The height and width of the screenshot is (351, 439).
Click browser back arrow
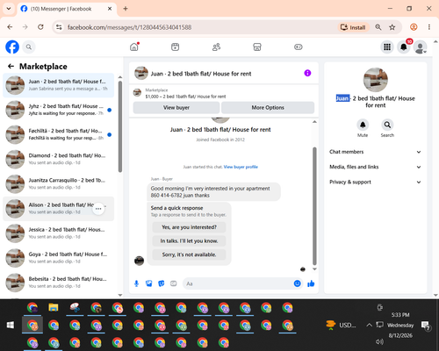click(x=10, y=27)
